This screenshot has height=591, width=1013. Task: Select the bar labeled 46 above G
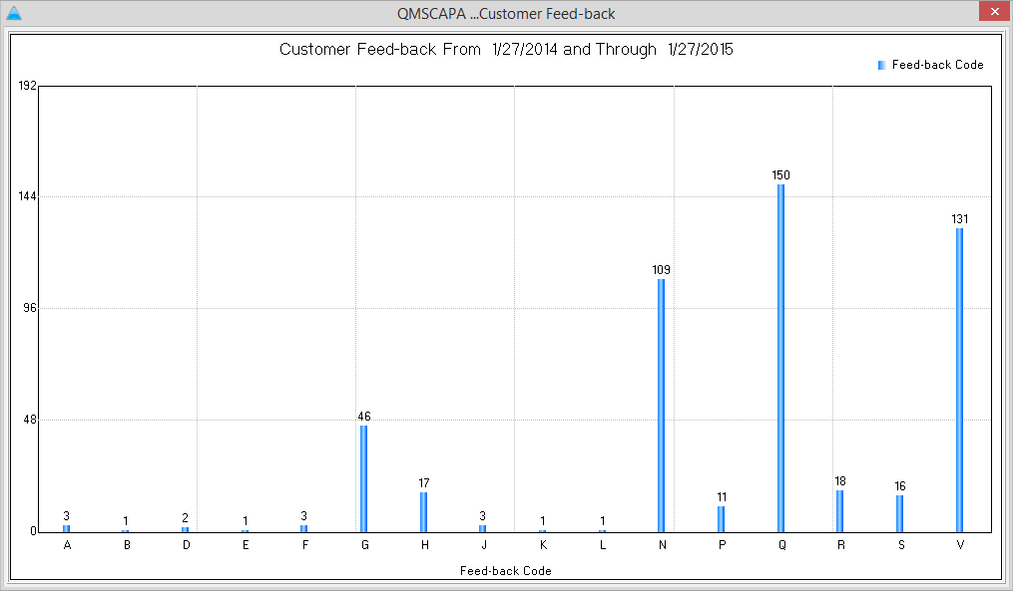(x=364, y=478)
